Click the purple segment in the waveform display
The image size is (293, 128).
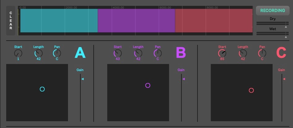tap(136, 21)
